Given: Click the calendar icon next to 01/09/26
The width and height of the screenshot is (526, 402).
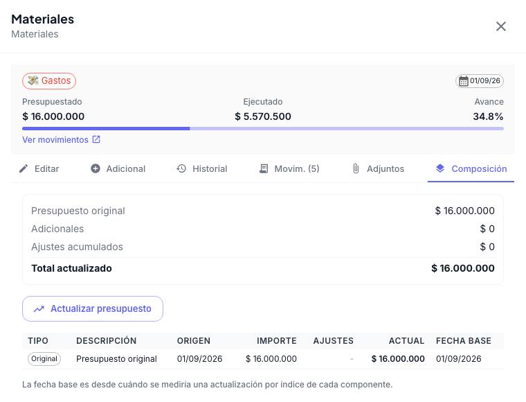Looking at the screenshot, I should 463,81.
